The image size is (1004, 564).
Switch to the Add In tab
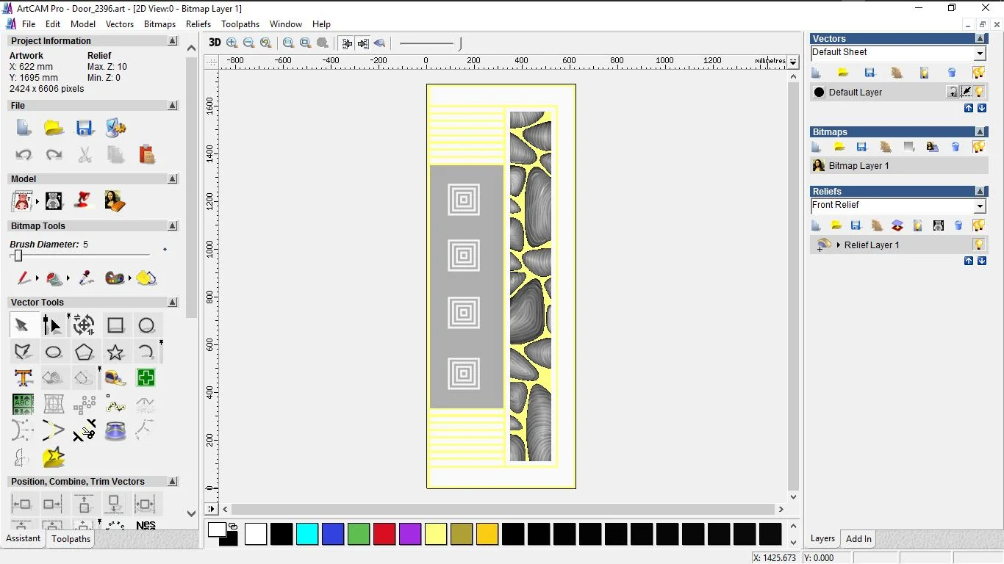click(858, 539)
